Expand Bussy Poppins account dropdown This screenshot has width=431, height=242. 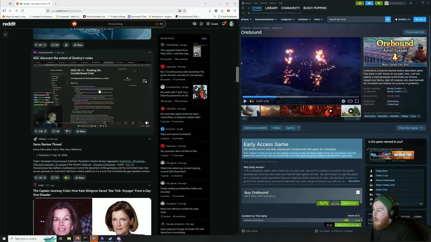click(x=396, y=3)
